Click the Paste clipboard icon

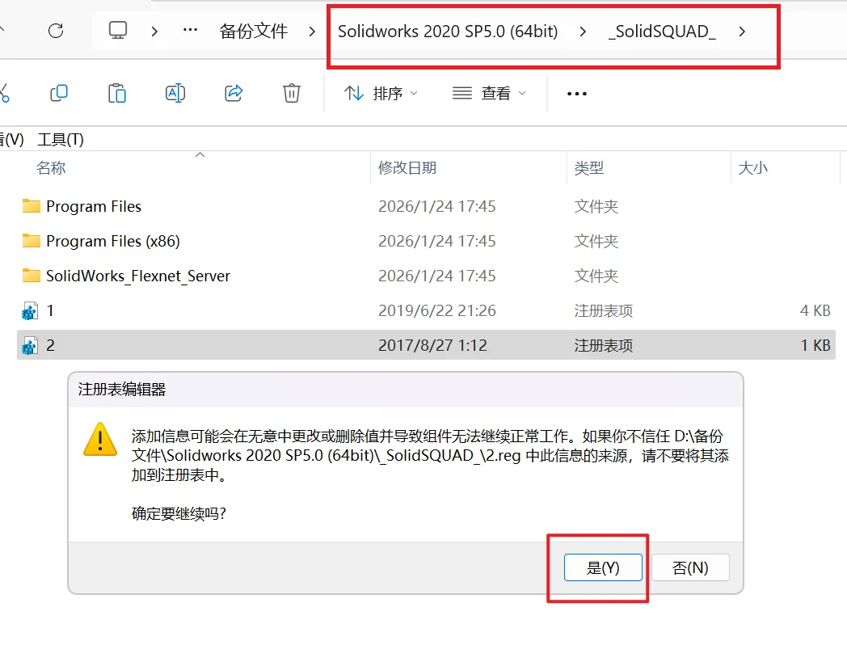pos(116,93)
